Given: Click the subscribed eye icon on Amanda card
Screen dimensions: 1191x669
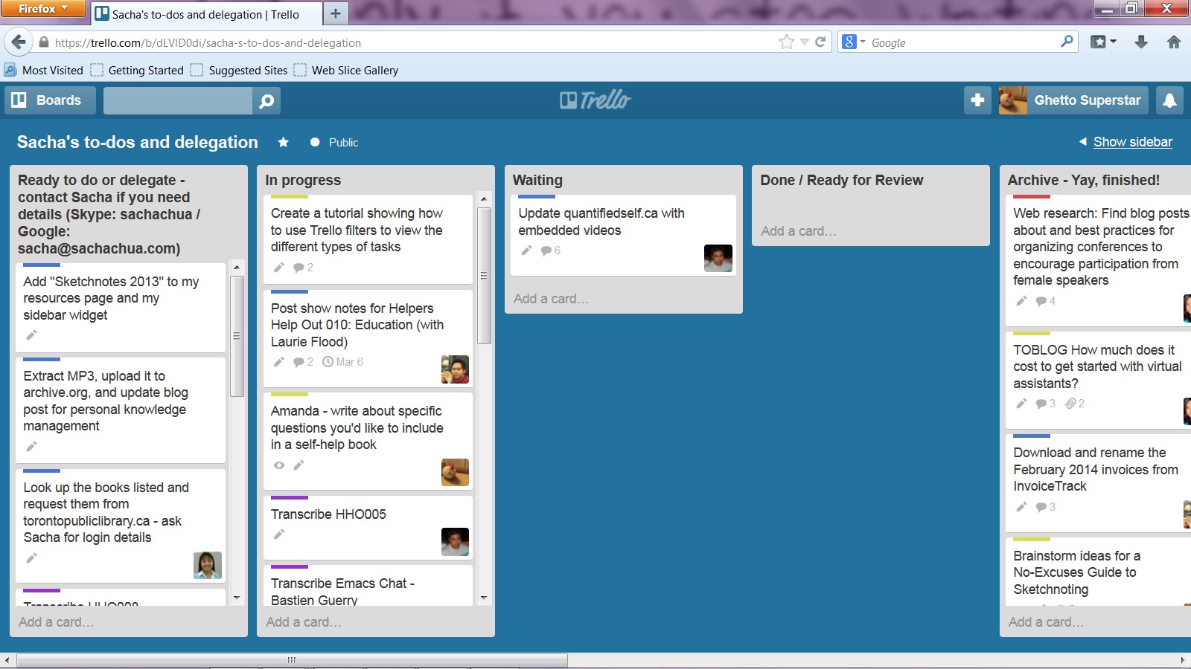Looking at the screenshot, I should click(279, 465).
